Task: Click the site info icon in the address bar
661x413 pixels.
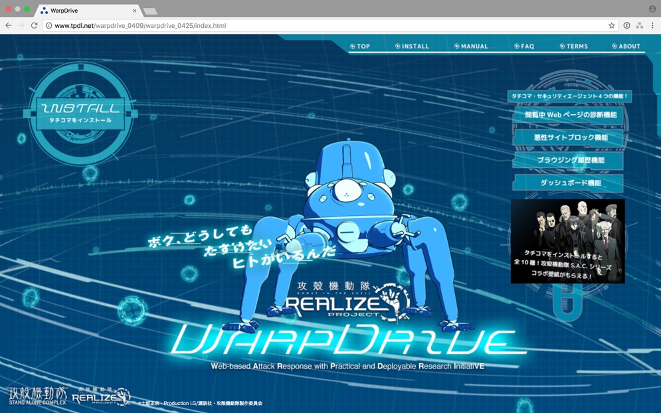Action: coord(49,26)
